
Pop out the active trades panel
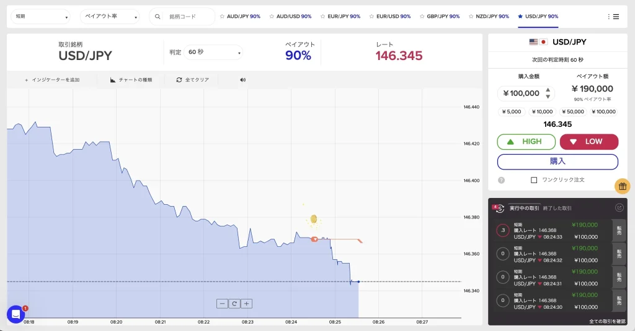click(619, 208)
